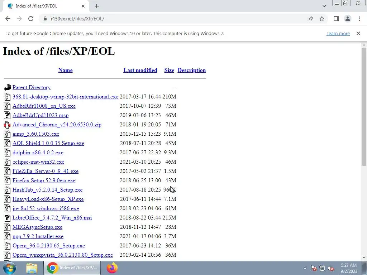
Task: Download Opera_winxpvista_36.0.2130.80_Setup.exe
Action: coord(63,255)
